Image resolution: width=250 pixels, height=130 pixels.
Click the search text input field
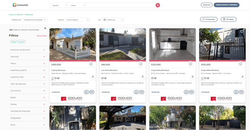(121, 5)
